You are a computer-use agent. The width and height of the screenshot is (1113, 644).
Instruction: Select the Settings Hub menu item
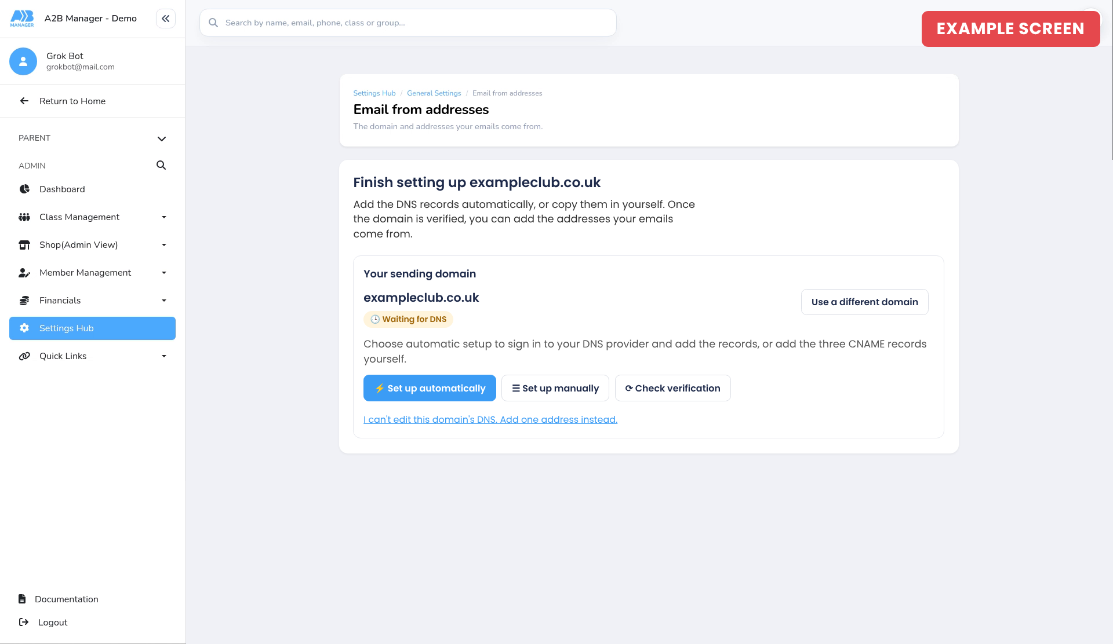tap(92, 328)
